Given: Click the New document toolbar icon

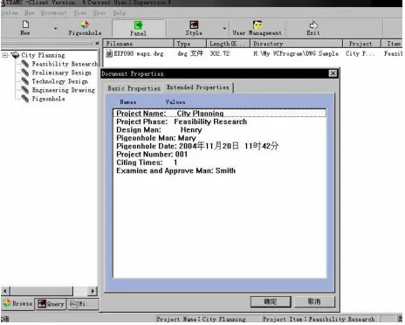Looking at the screenshot, I should 25,24.
